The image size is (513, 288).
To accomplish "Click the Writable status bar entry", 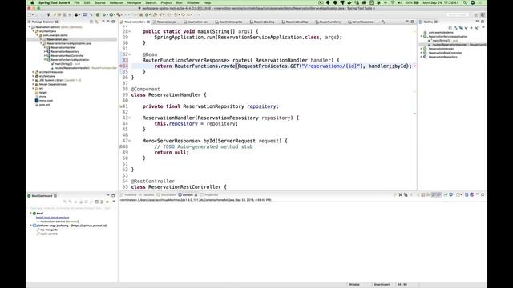I will (354, 285).
